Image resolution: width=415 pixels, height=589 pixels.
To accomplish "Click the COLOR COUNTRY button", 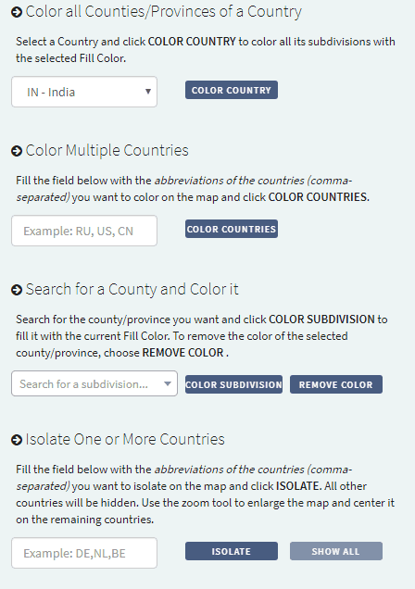I will click(232, 90).
